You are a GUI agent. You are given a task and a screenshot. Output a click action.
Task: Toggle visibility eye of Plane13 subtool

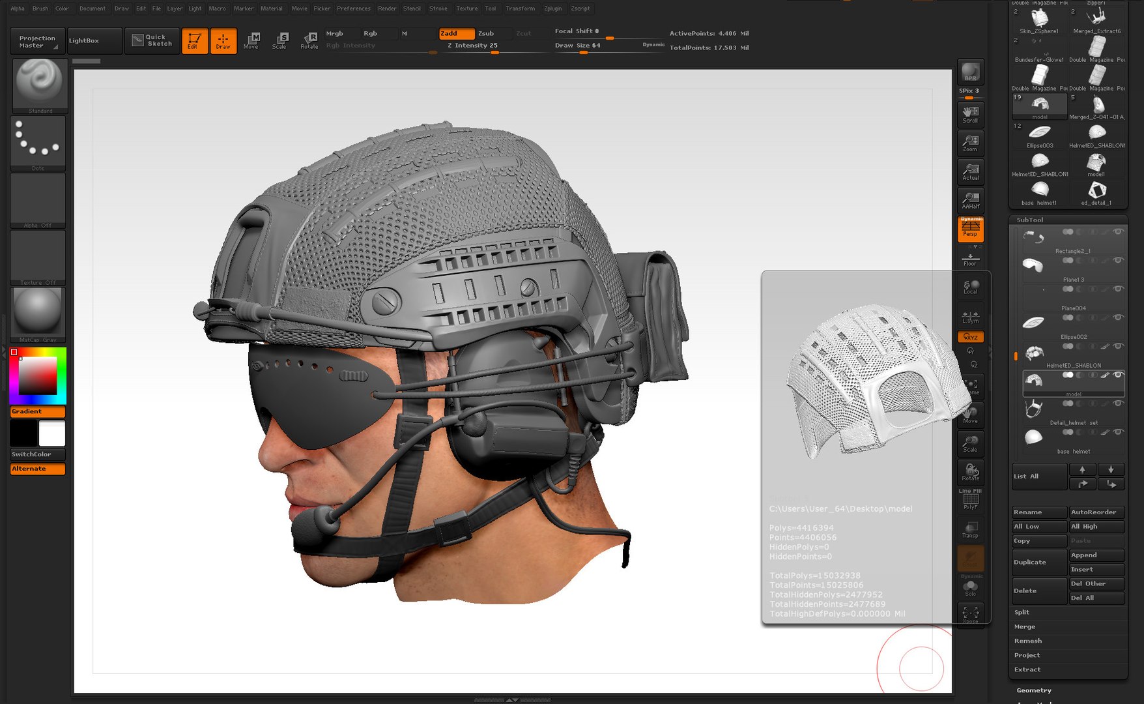(1118, 260)
